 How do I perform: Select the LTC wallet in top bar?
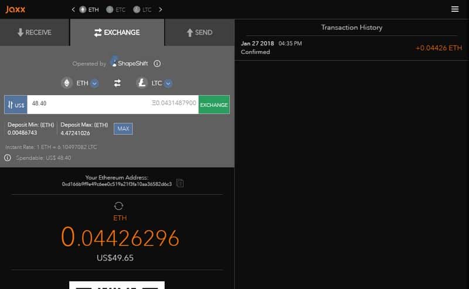coord(142,9)
